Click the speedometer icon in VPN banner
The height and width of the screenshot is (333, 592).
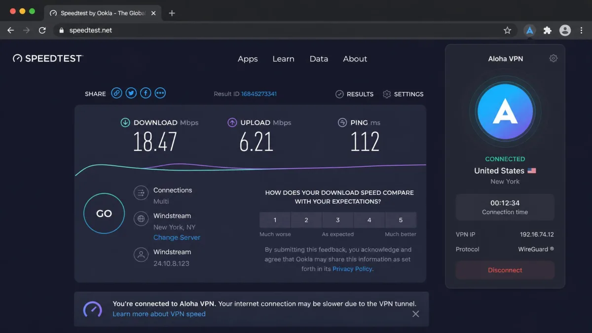[92, 309]
